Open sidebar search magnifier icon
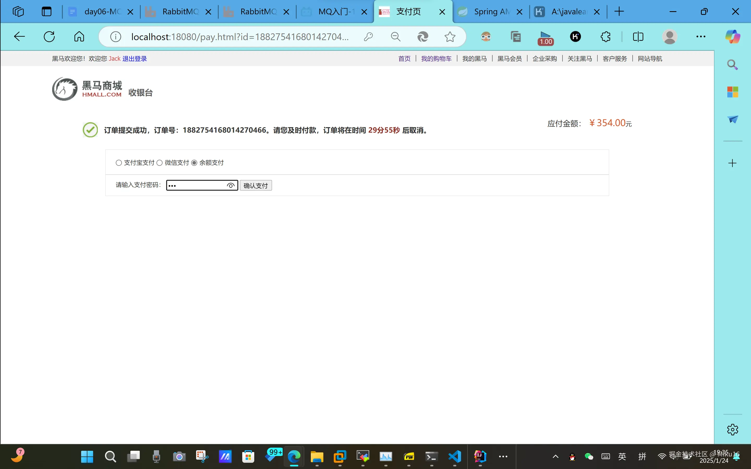The height and width of the screenshot is (469, 751). (x=732, y=65)
